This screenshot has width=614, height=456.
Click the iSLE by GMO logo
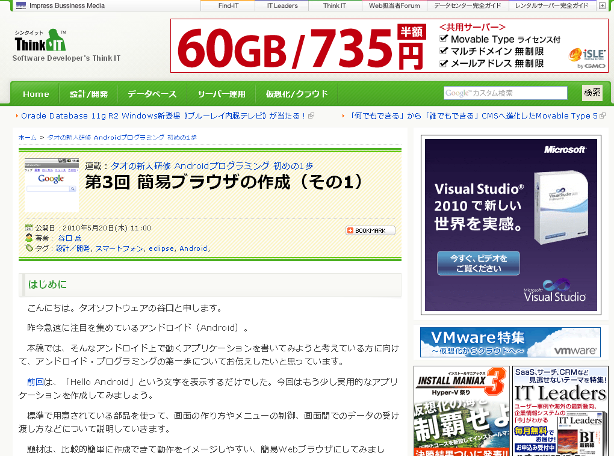[x=588, y=58]
